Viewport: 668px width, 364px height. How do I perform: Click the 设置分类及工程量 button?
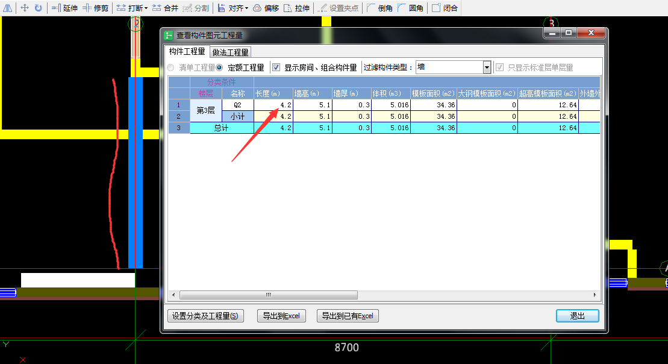click(x=205, y=316)
